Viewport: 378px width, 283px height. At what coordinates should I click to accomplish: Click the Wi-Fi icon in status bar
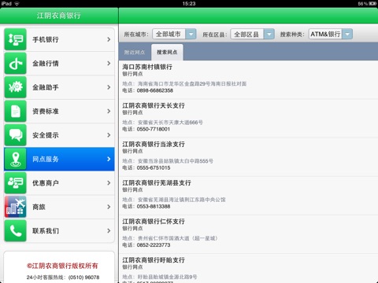click(x=17, y=4)
